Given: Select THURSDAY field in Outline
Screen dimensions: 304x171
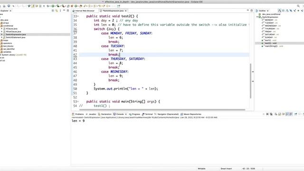Looking at the screenshot, I should tap(270, 28).
